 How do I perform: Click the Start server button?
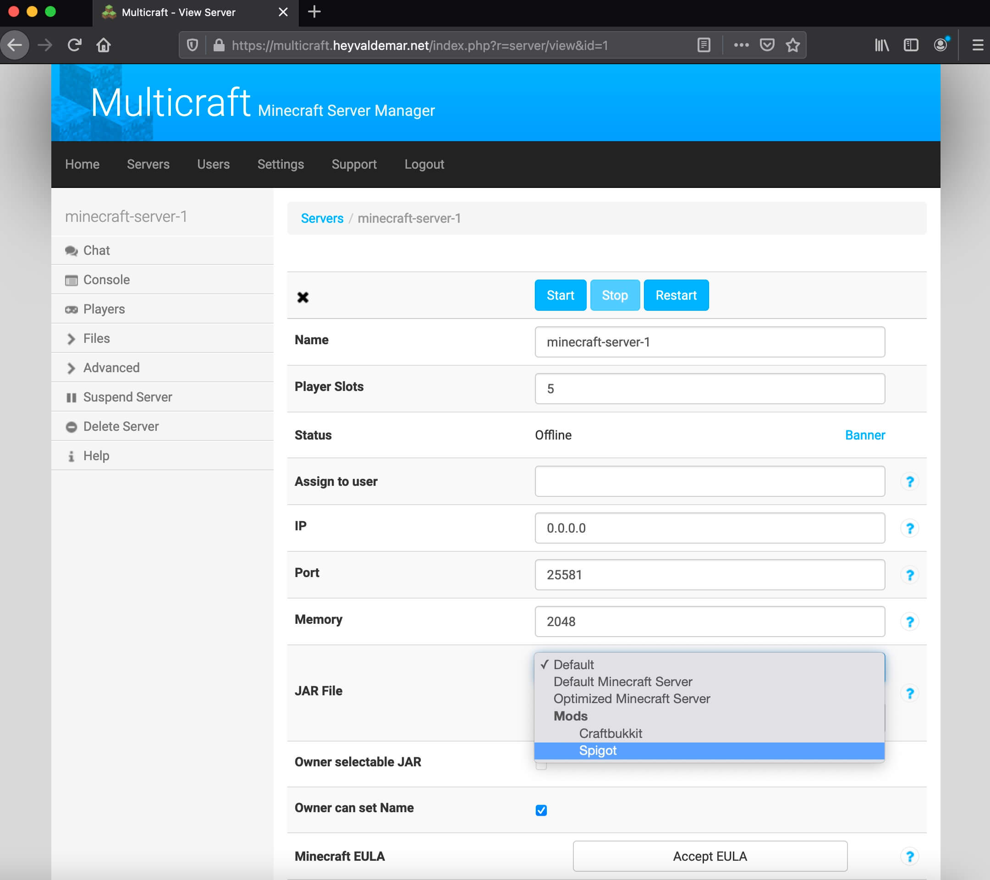coord(560,295)
